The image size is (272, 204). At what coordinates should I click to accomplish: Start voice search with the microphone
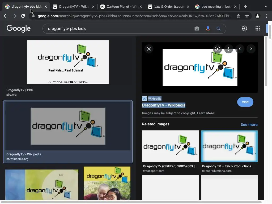(208, 28)
